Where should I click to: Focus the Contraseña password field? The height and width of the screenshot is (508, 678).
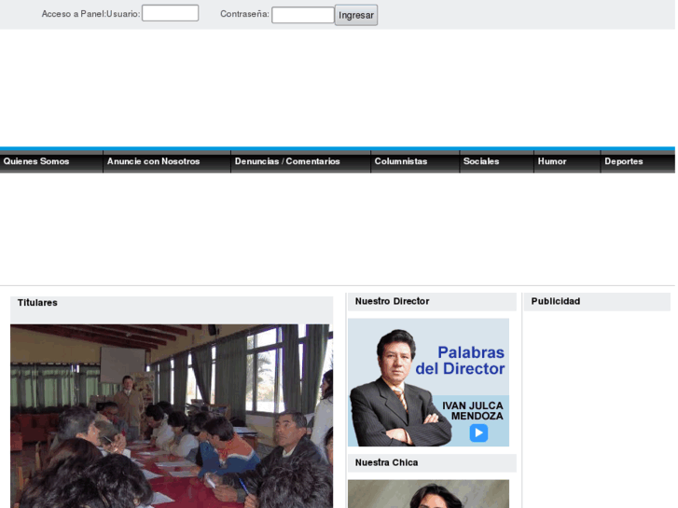point(303,15)
